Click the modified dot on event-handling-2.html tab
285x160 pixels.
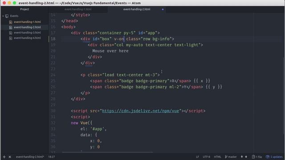point(163,9)
